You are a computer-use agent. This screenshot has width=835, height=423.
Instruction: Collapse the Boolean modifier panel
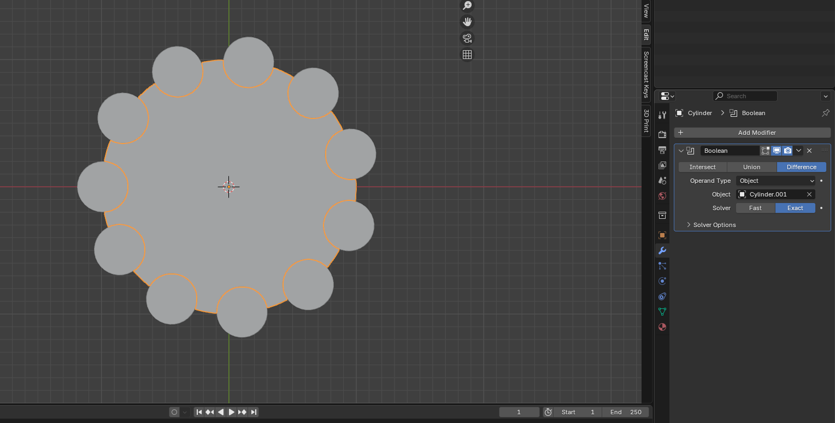[681, 151]
